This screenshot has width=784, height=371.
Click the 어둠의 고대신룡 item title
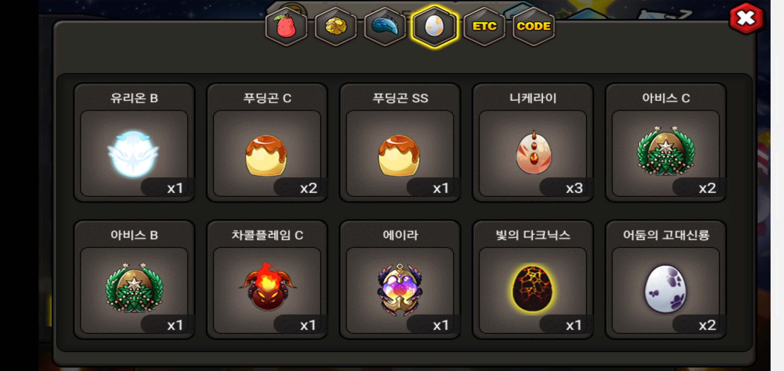666,235
